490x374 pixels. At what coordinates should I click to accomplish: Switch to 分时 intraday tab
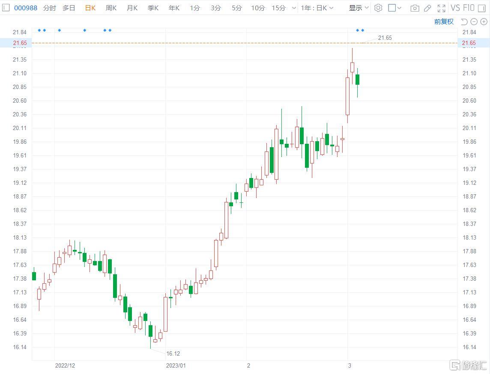point(49,8)
